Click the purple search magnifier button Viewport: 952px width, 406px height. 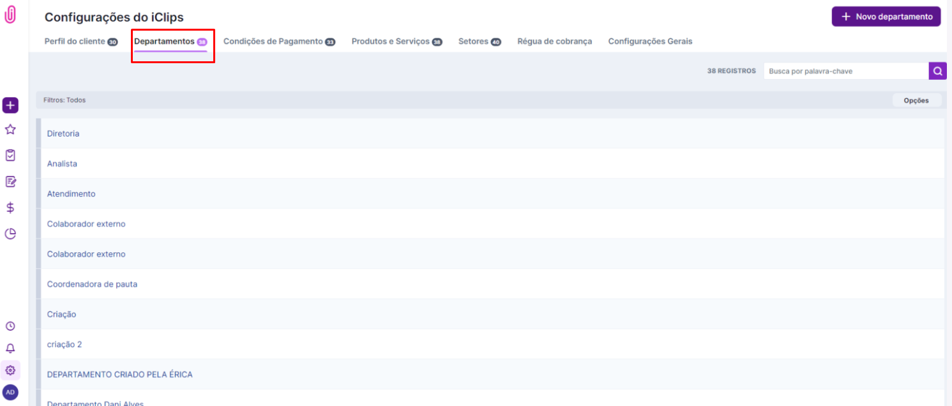pos(937,71)
